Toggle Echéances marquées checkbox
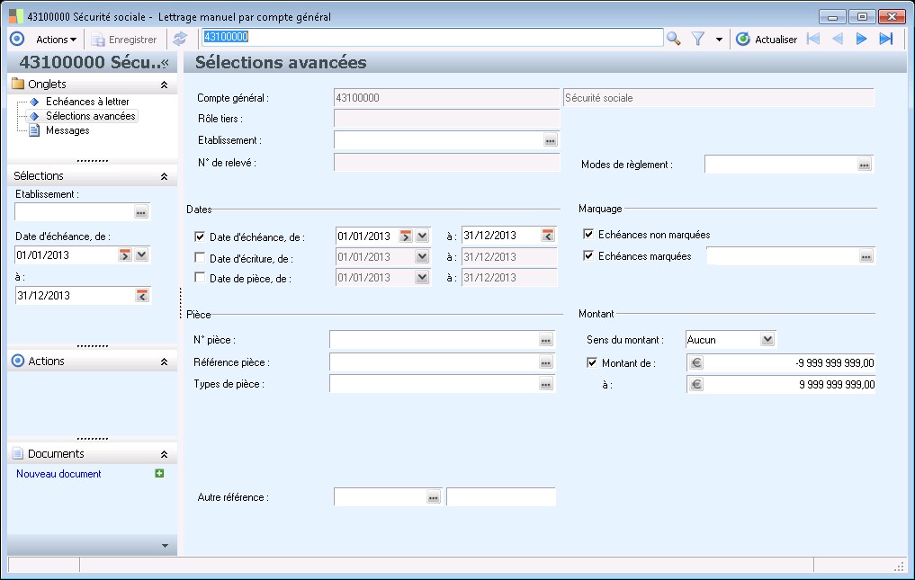915x580 pixels. tap(588, 255)
